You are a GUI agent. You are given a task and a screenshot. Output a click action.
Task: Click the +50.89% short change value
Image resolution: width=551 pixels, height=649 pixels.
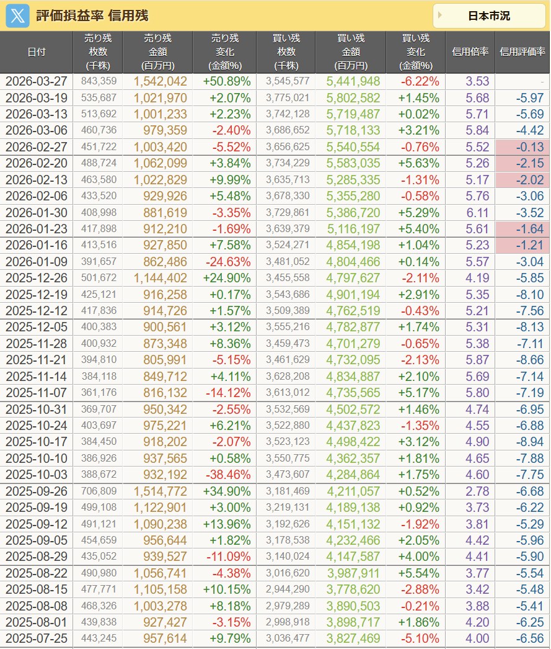tap(226, 81)
